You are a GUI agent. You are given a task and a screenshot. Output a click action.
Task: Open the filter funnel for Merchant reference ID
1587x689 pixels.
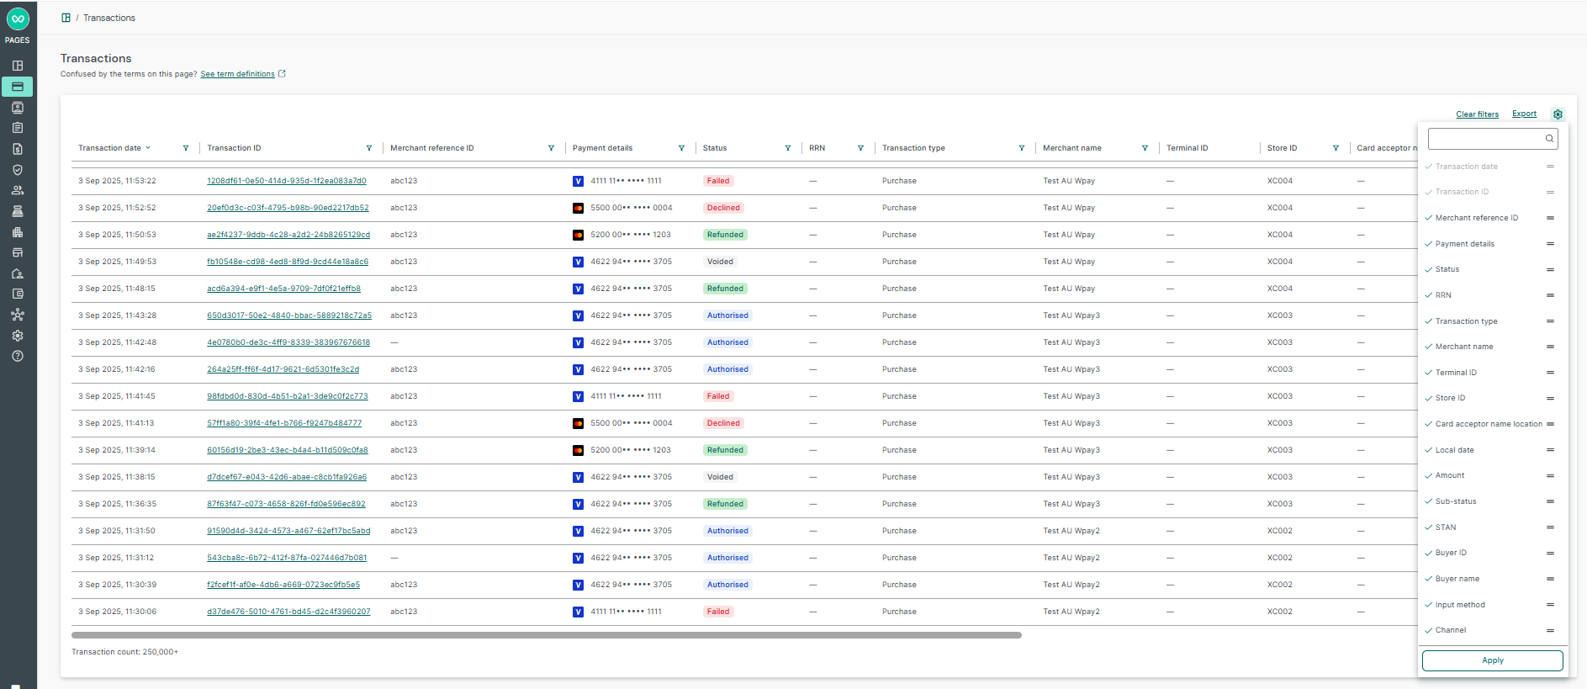point(552,148)
